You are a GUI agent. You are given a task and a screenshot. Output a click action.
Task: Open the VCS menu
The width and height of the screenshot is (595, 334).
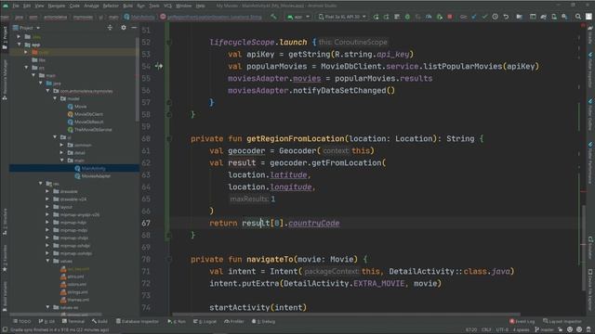[167, 6]
